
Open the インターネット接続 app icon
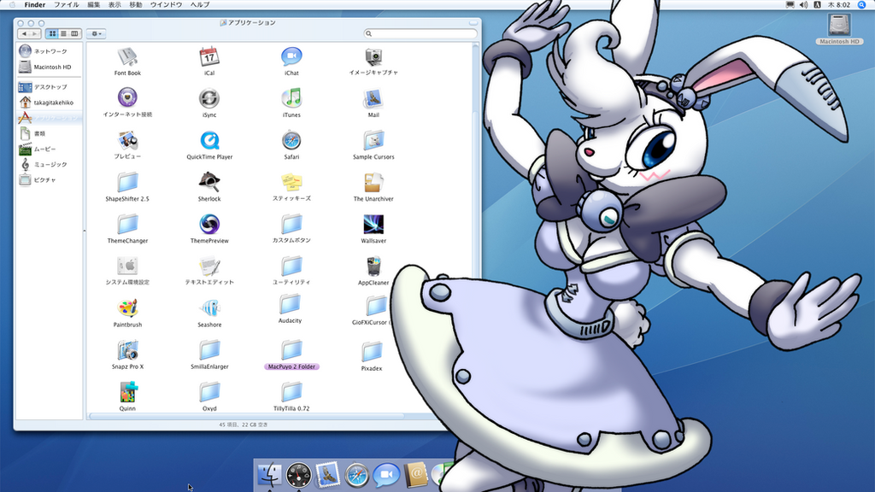coord(128,98)
